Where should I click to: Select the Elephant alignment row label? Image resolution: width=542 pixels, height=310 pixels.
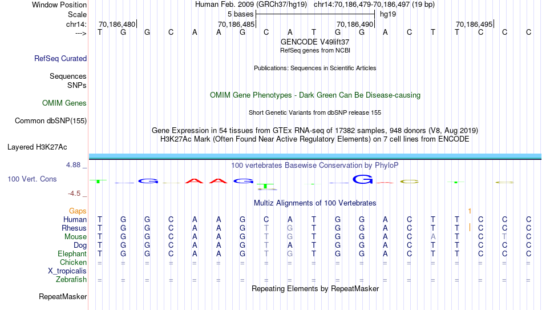click(x=72, y=254)
